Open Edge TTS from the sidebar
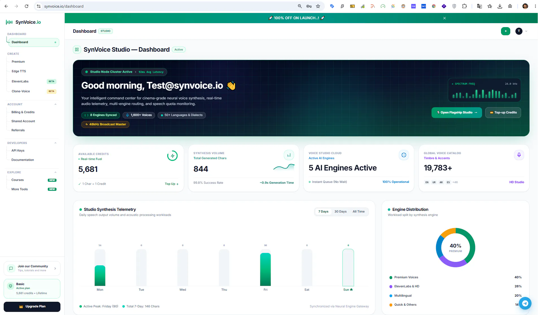 click(x=19, y=71)
